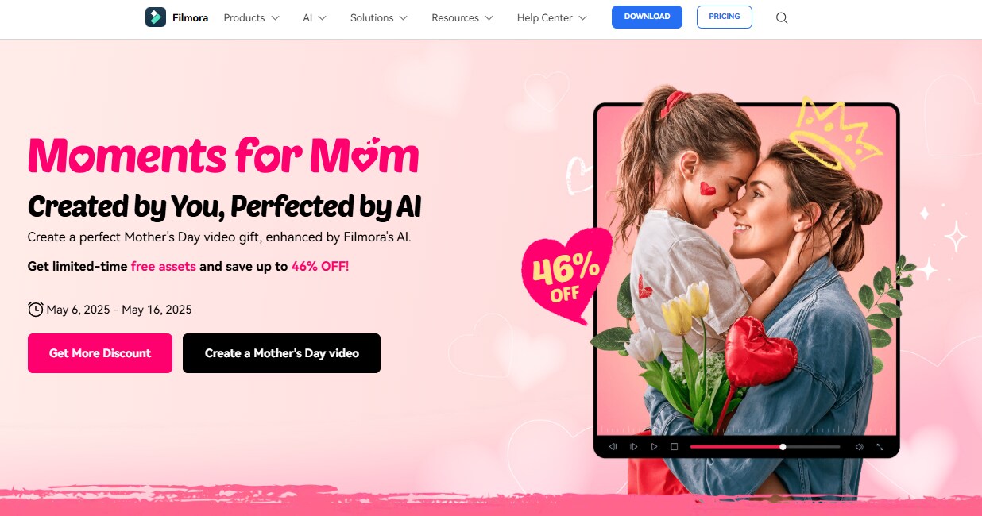This screenshot has height=516, width=982.
Task: Click the Filmora logo icon
Action: [x=155, y=17]
